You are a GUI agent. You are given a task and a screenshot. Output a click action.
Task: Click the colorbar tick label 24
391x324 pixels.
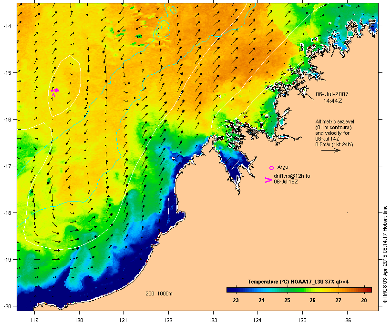click(x=261, y=300)
